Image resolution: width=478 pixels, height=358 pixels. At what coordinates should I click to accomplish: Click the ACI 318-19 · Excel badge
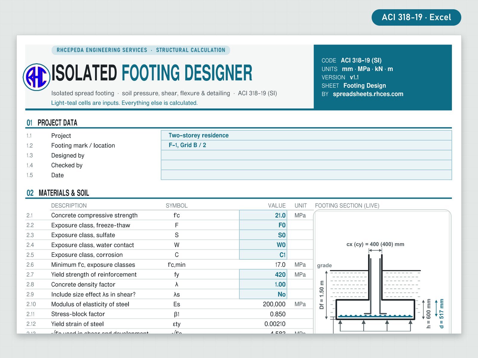(x=416, y=17)
